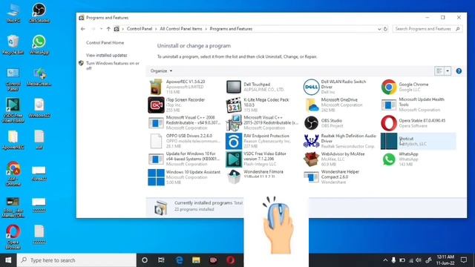Open the WhatsApp desktop shortcut
Viewport: 475px width, 267px height.
[39, 44]
